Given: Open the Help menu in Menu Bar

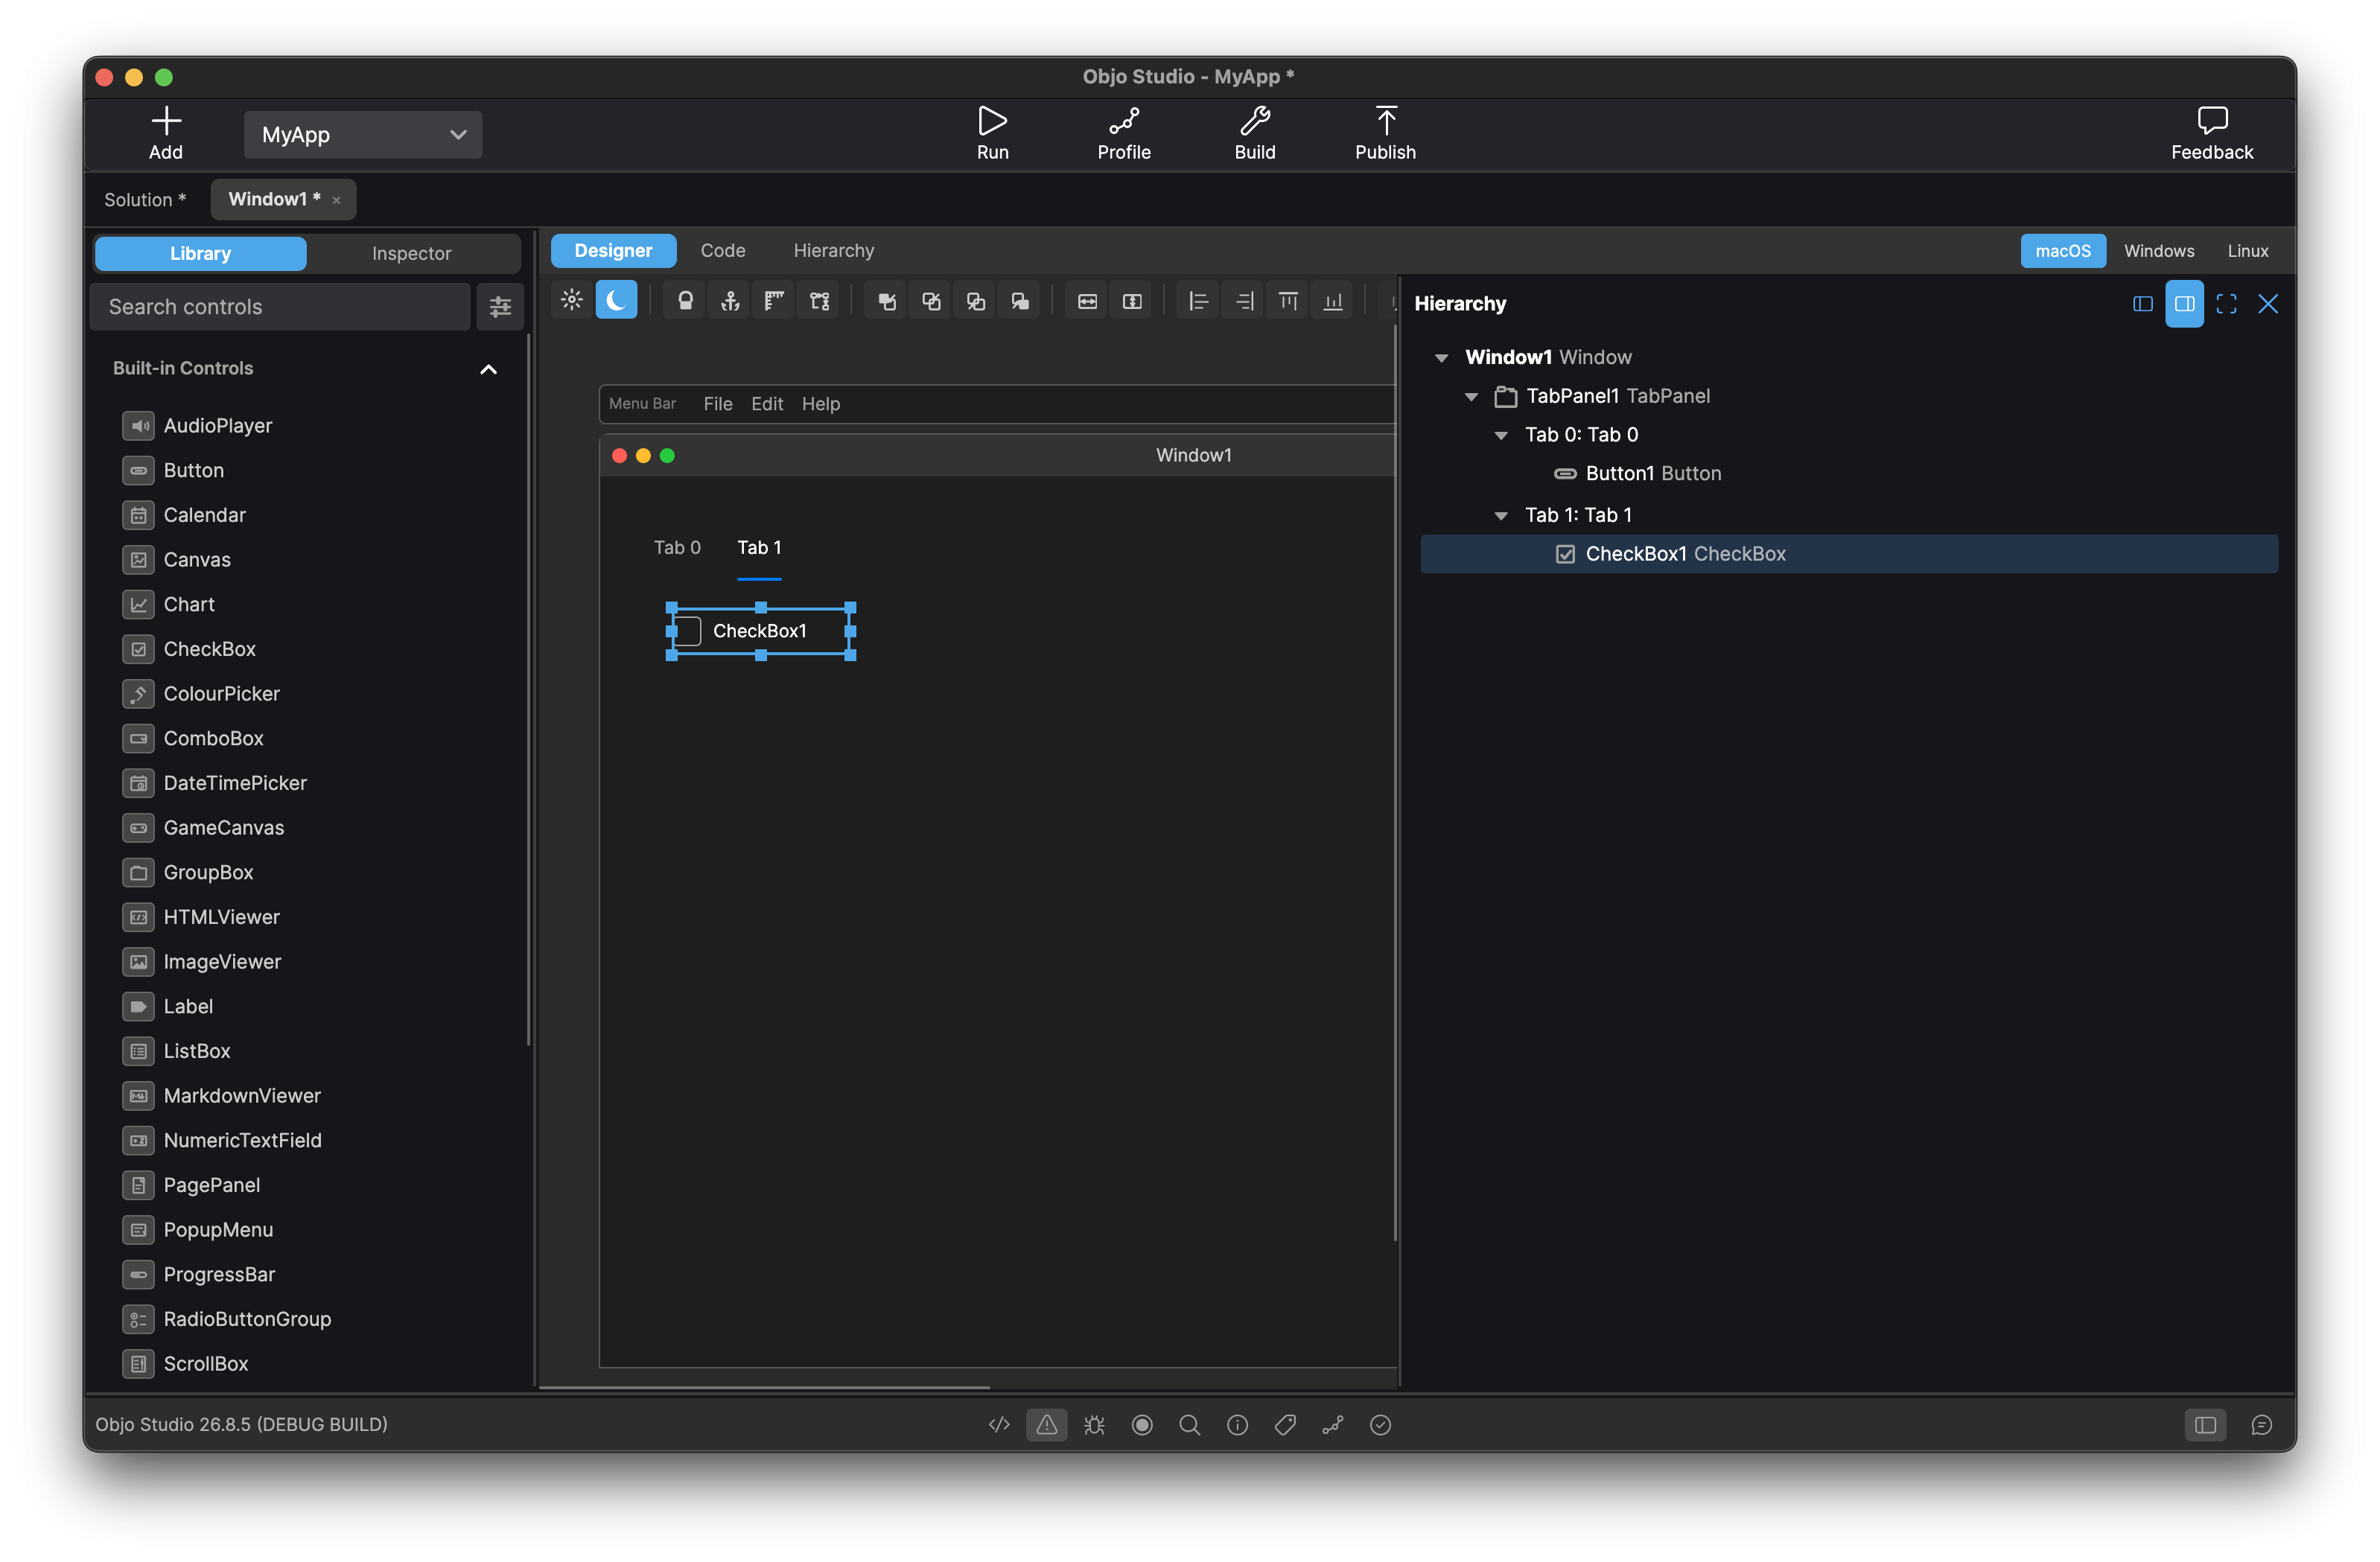Looking at the screenshot, I should (821, 404).
